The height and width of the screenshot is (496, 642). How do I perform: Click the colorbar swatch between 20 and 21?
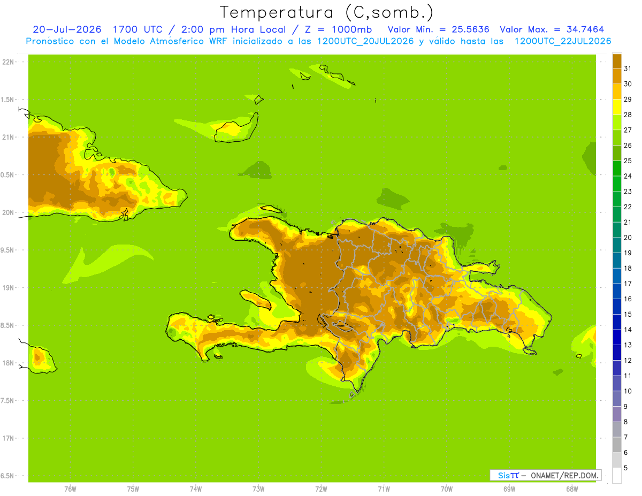617,230
